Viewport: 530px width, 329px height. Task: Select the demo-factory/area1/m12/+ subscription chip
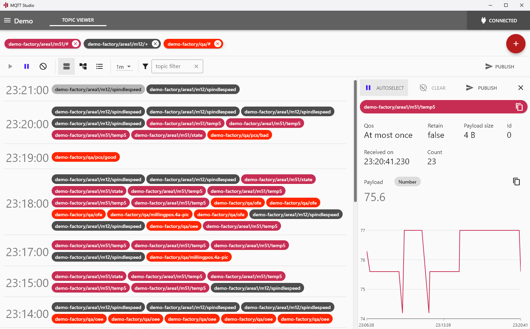pyautogui.click(x=117, y=44)
